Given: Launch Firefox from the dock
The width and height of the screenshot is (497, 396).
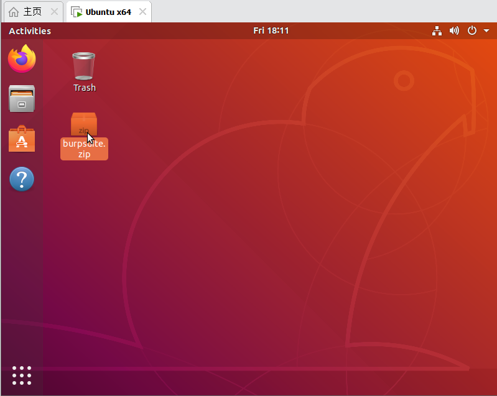Looking at the screenshot, I should point(22,58).
